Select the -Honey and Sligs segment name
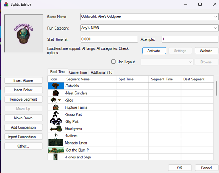 [78, 157]
